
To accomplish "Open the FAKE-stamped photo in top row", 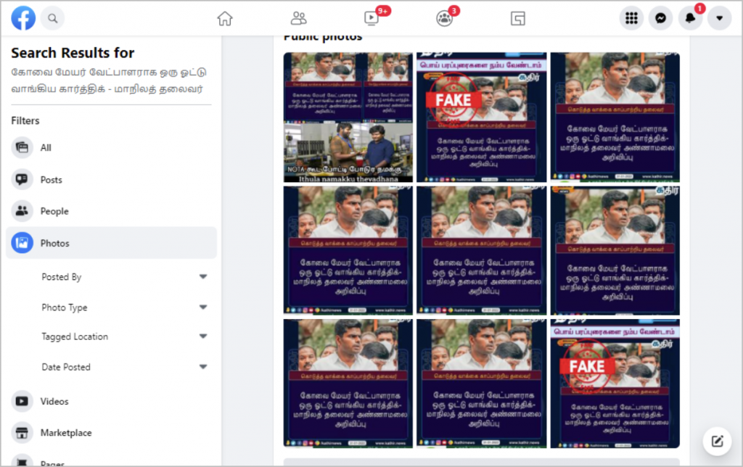I will tap(482, 117).
